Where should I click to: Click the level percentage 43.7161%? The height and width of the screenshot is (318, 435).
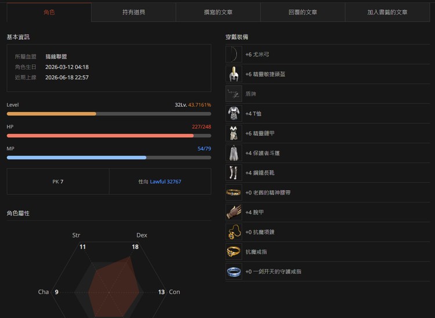(x=200, y=105)
